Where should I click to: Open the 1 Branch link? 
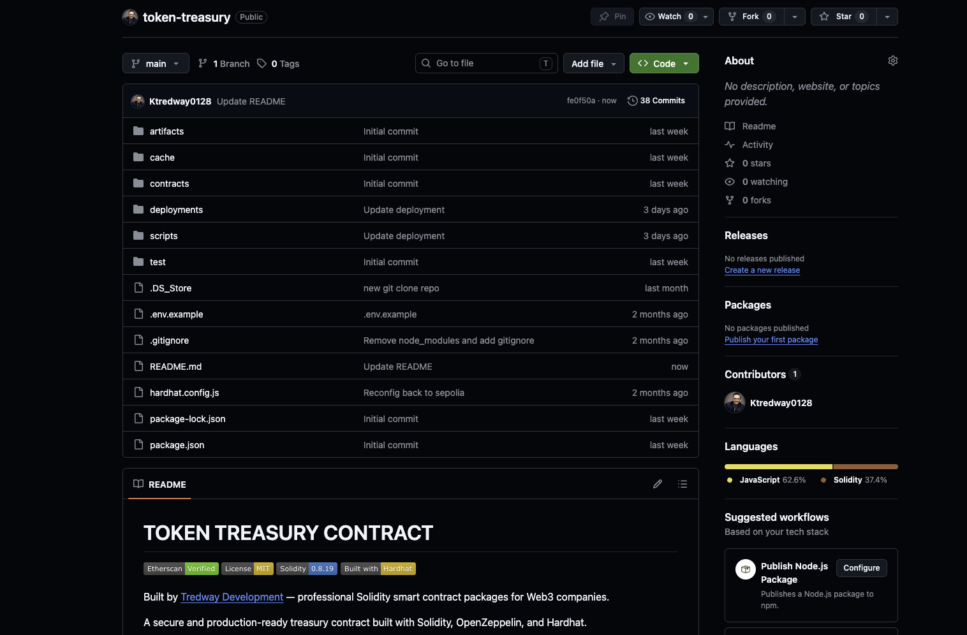224,63
